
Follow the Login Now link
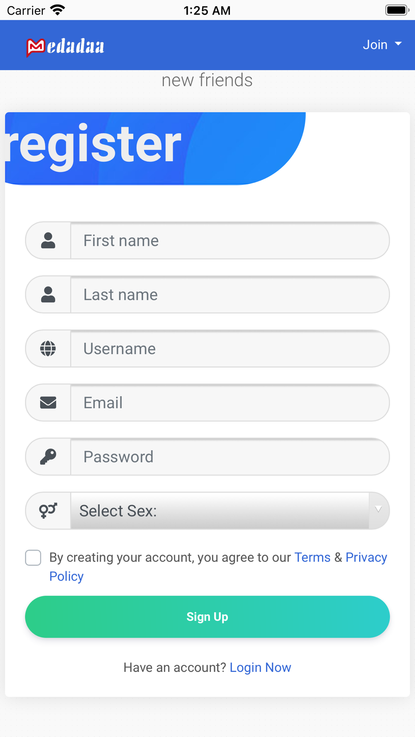(260, 667)
